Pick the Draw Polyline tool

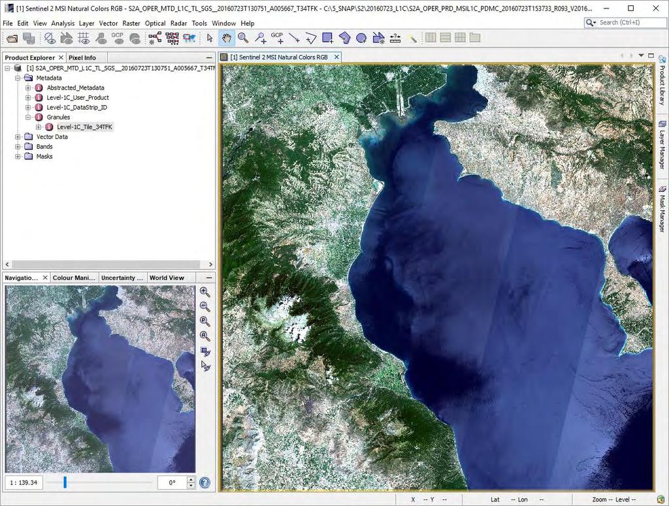(x=311, y=38)
